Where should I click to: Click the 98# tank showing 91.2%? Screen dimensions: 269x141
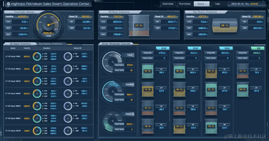(211, 89)
